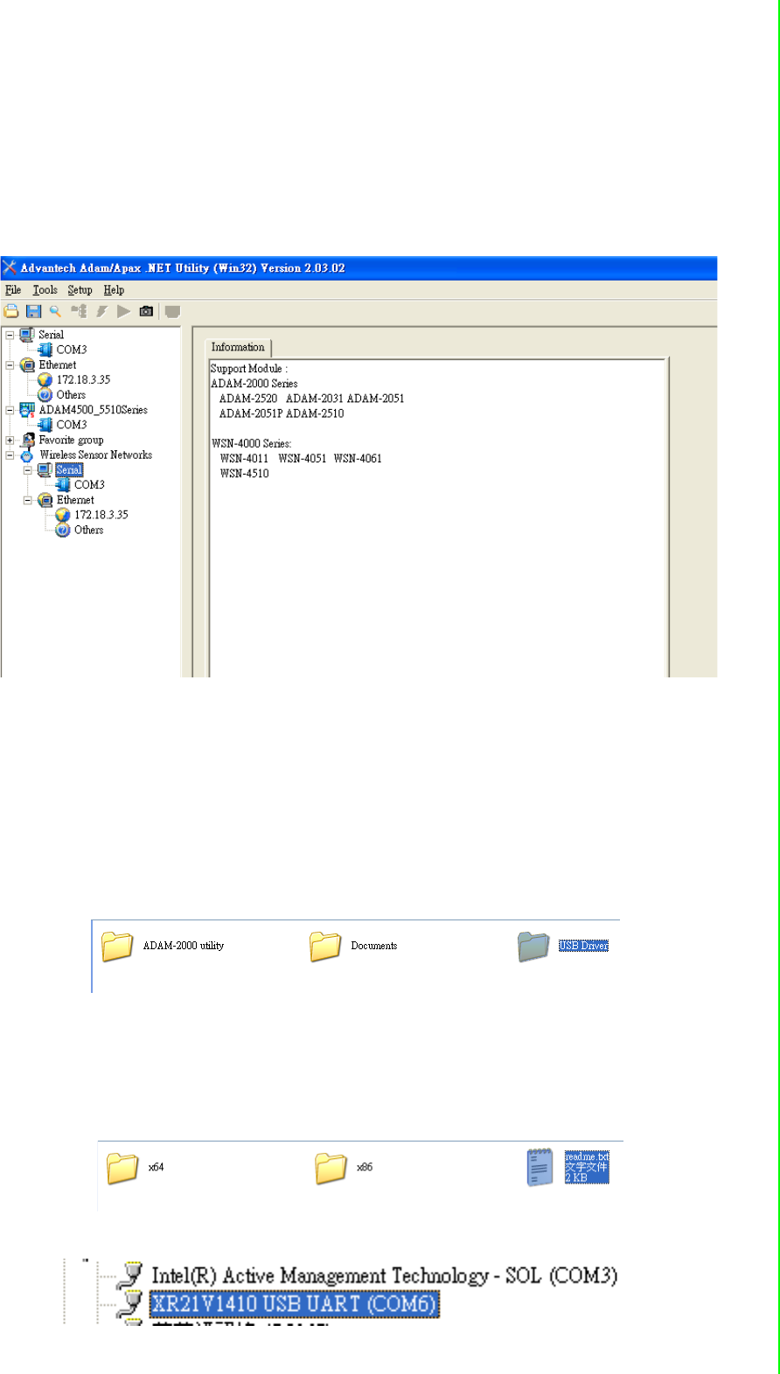Select Ethernet under Wireless Sensor Networks
Screen dimensions: 780x1374
(x=75, y=501)
